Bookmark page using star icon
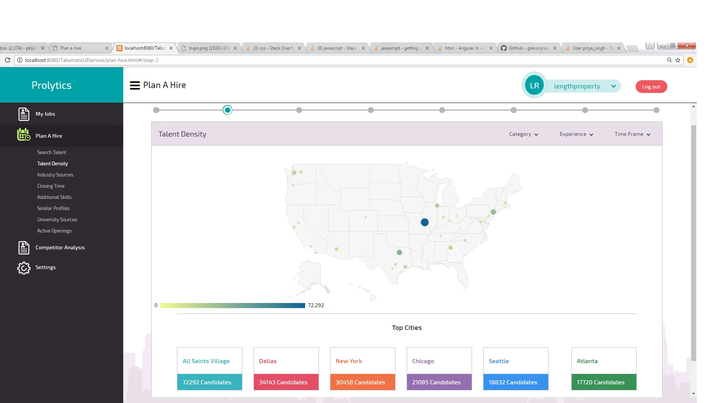 tap(678, 60)
